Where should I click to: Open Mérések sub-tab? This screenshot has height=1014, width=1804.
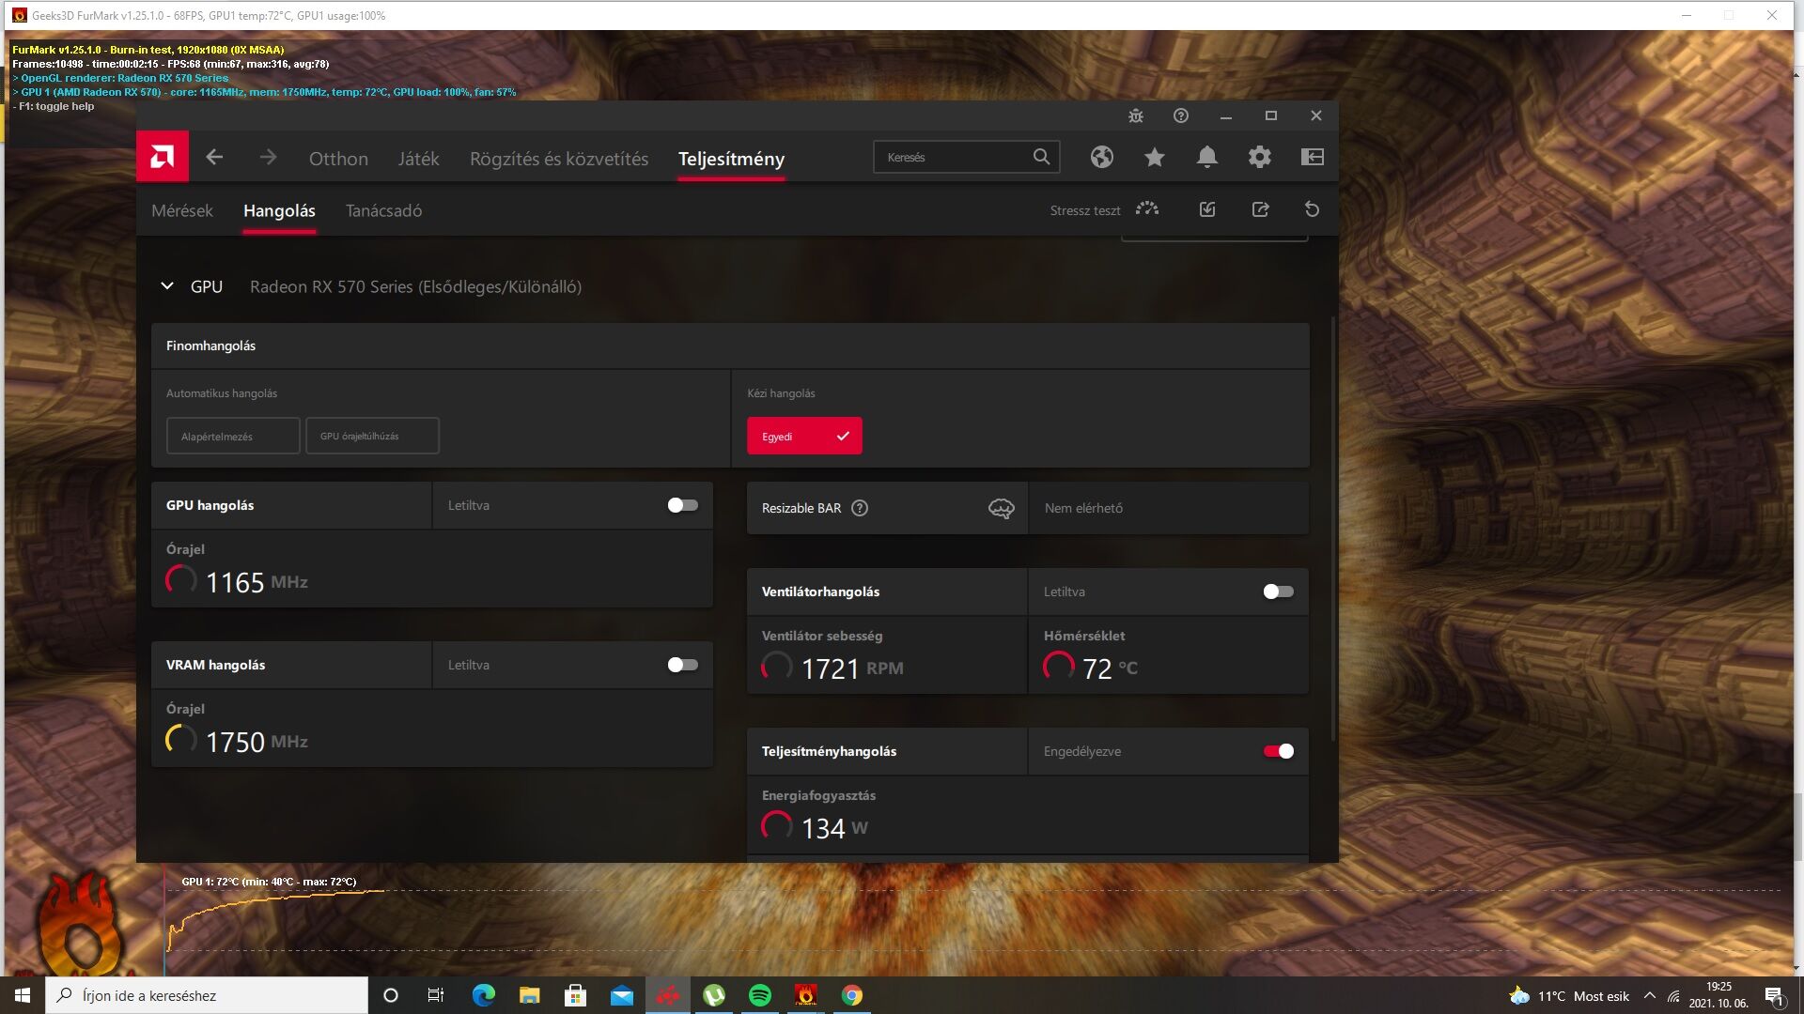pos(182,210)
